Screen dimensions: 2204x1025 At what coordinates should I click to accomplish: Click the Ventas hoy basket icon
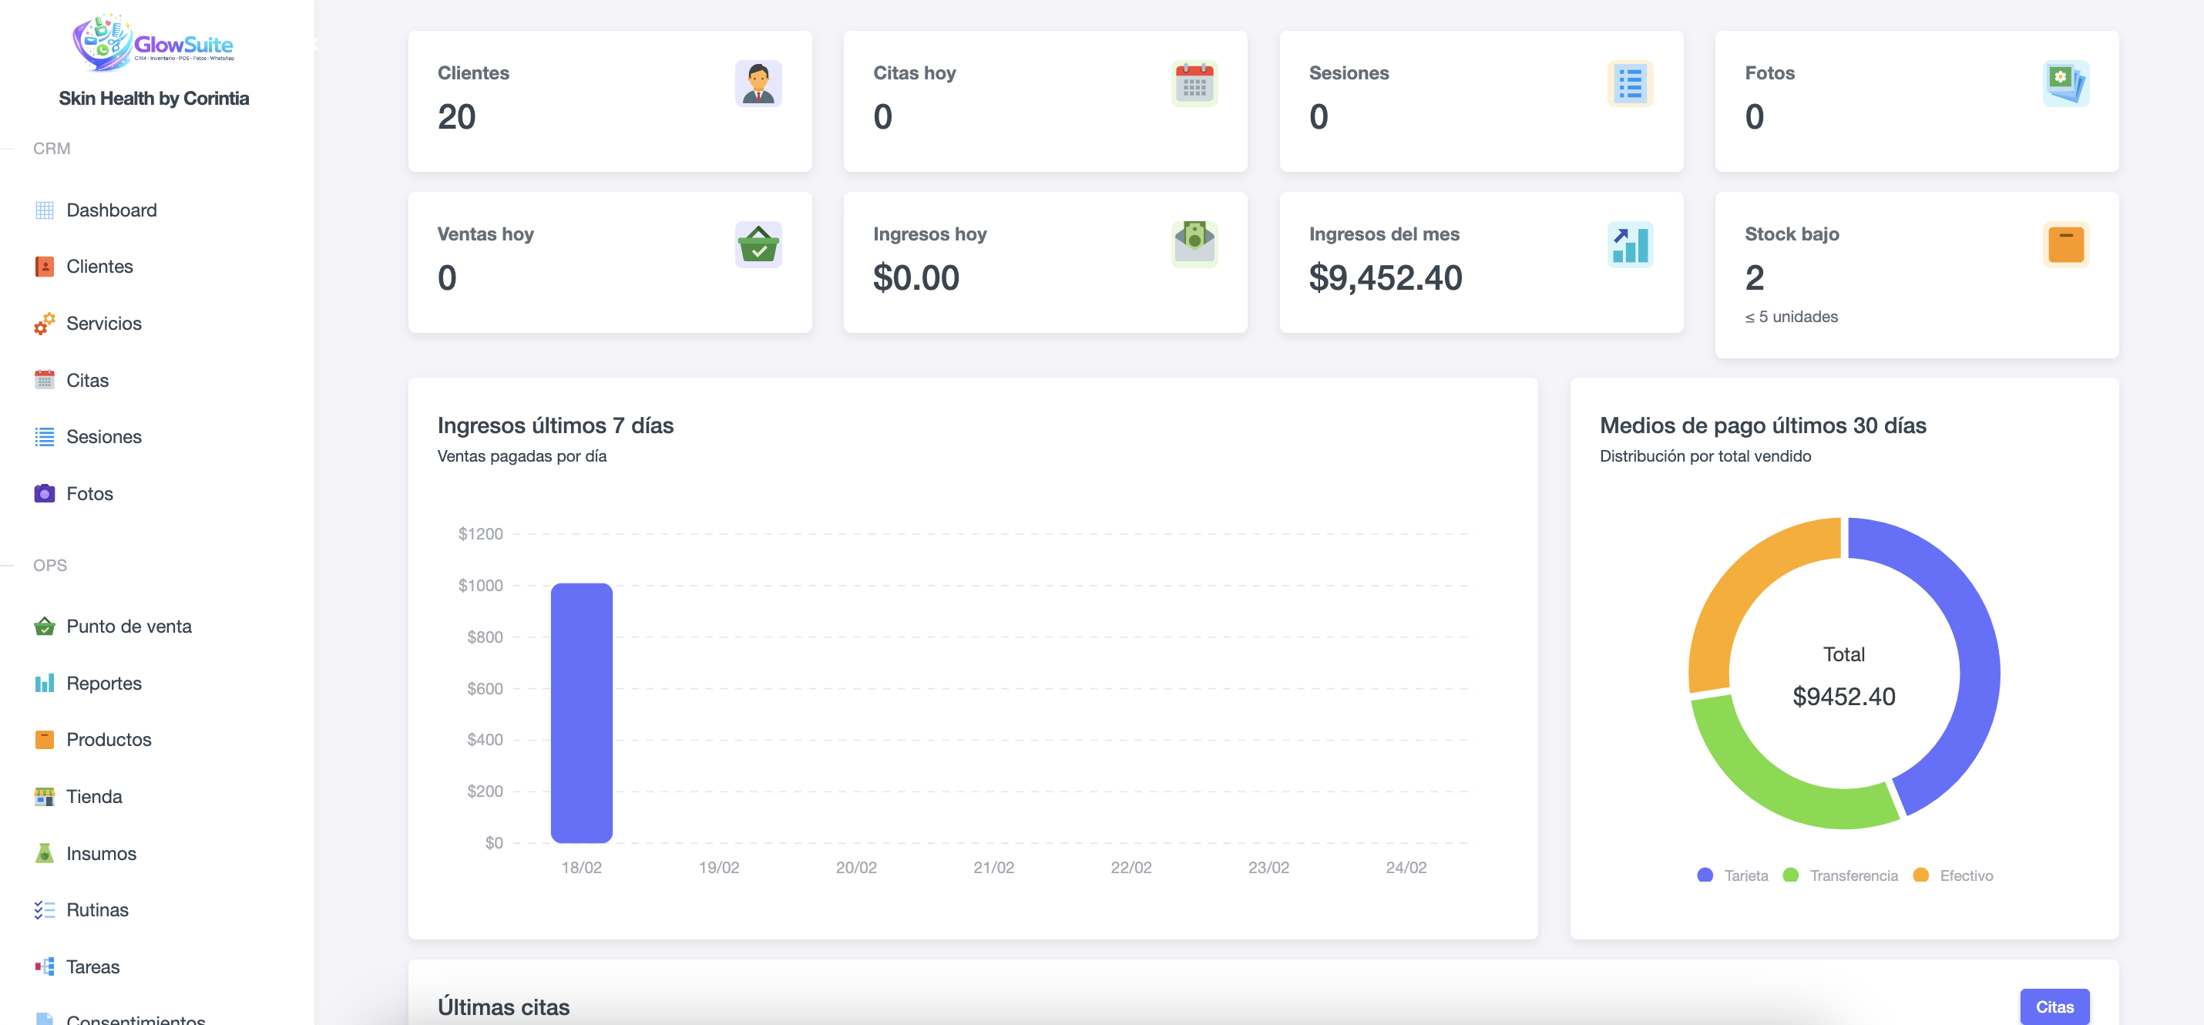click(758, 245)
